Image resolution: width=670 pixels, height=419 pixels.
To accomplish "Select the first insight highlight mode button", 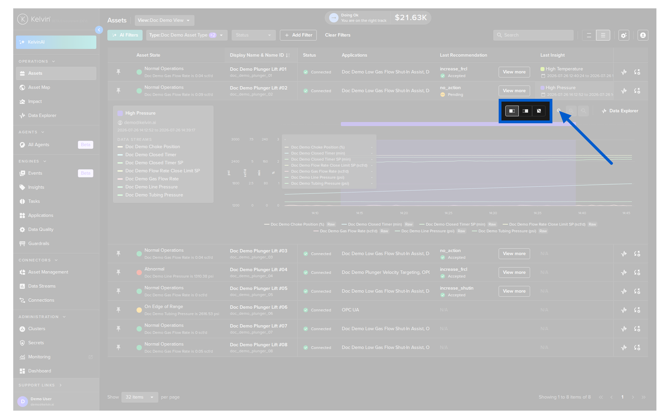I will click(512, 111).
